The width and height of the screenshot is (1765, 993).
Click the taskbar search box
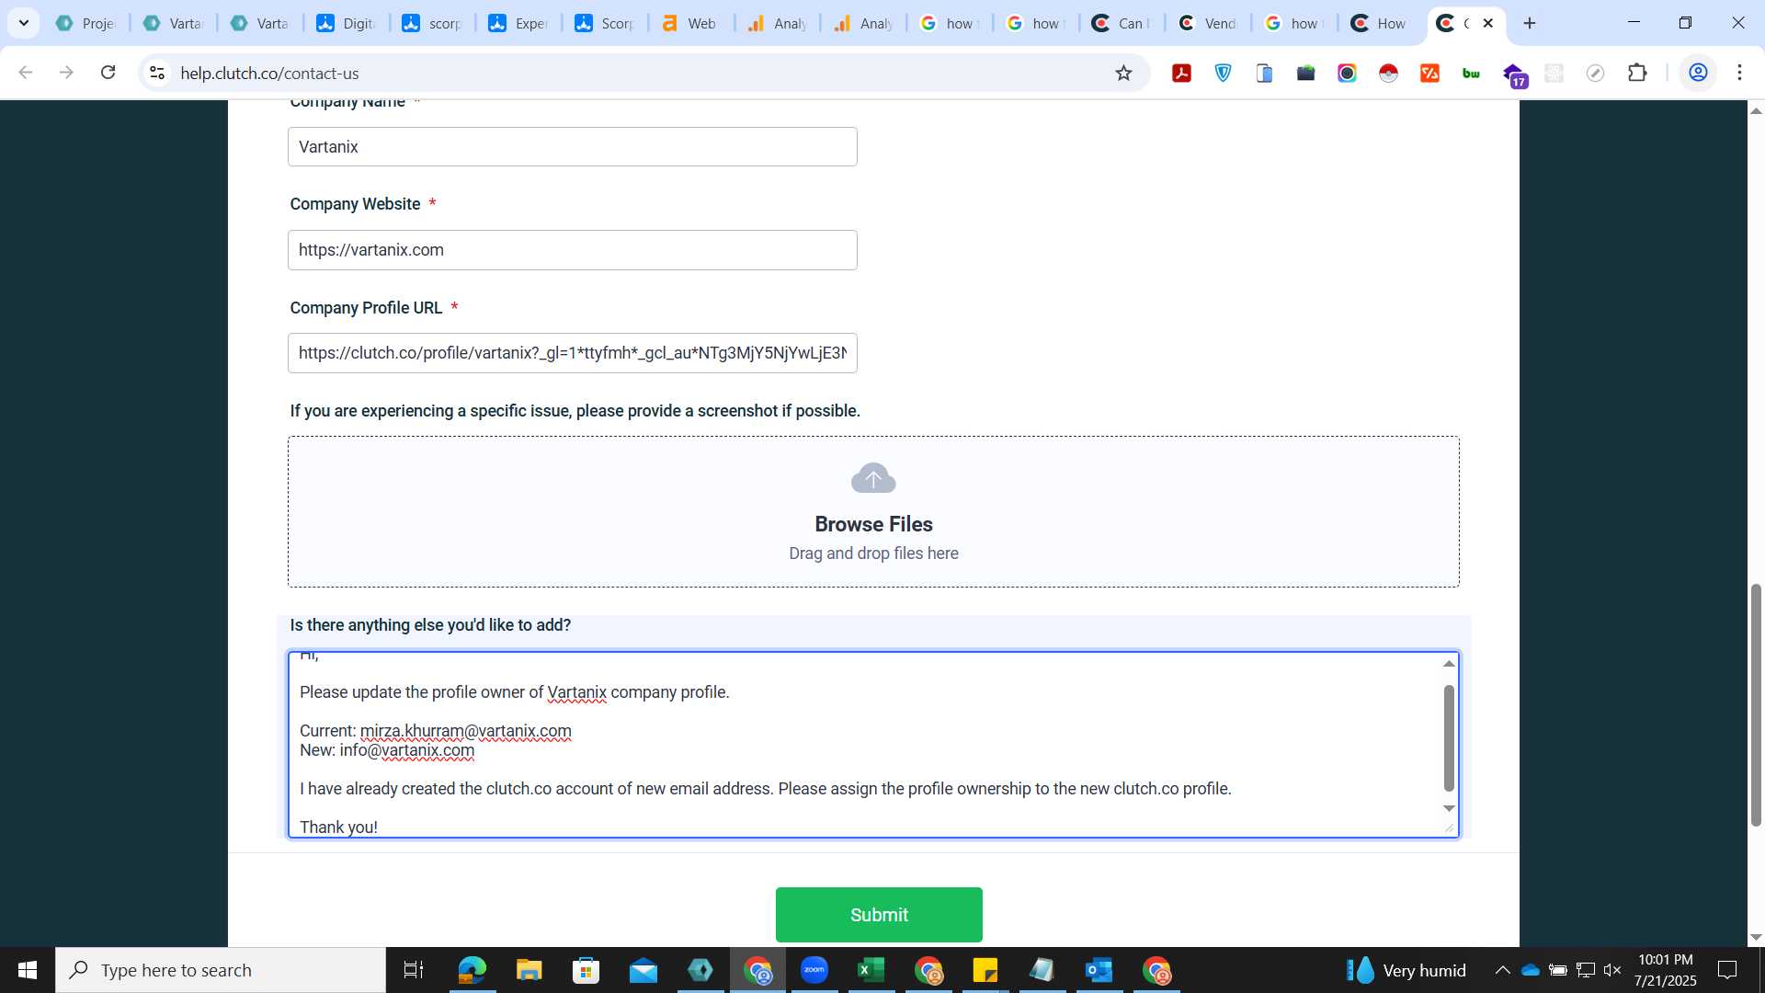(x=221, y=970)
